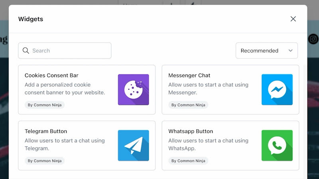Image resolution: width=319 pixels, height=179 pixels.
Task: Click By Common Ninja tag under Messenger Chat
Action: pos(188,105)
